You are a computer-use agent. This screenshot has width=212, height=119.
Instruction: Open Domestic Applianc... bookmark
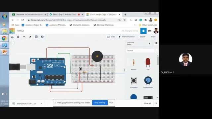(x=80, y=25)
